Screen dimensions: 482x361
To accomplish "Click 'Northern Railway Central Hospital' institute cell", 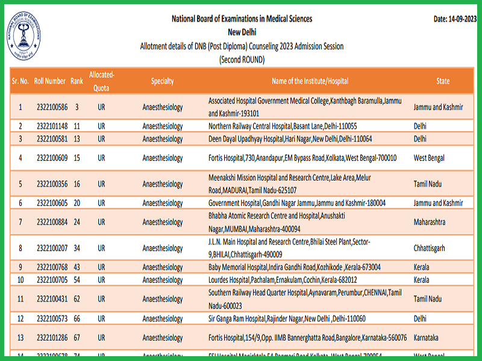I will (x=283, y=126).
